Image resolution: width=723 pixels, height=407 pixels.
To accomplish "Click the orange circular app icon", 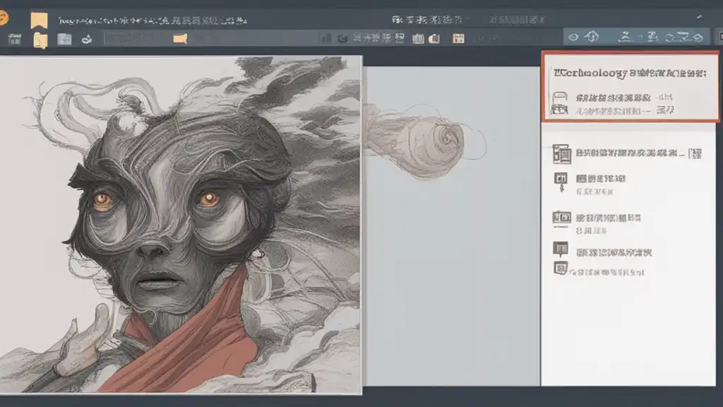I will (4, 19).
